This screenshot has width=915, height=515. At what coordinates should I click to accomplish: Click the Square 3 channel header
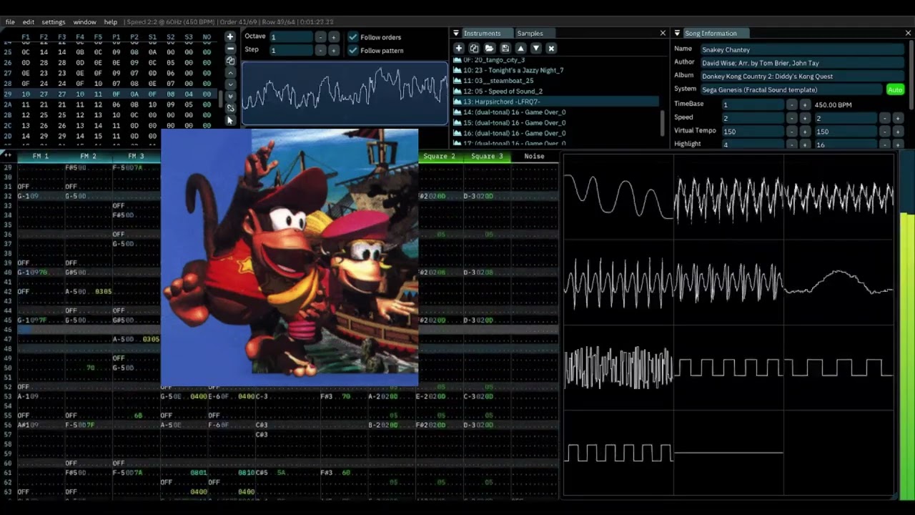click(487, 156)
